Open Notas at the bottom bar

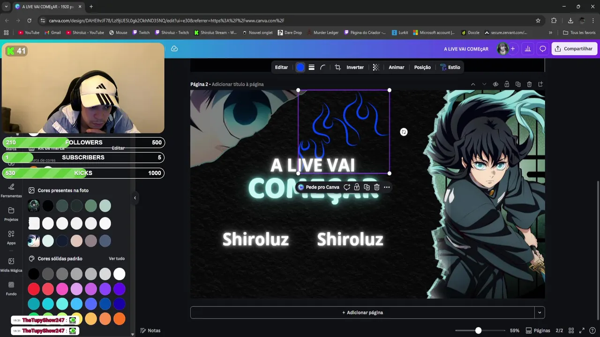(x=150, y=330)
